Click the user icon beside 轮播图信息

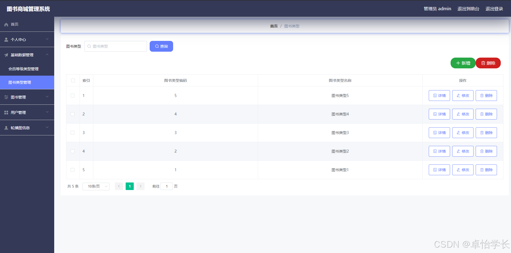point(6,128)
